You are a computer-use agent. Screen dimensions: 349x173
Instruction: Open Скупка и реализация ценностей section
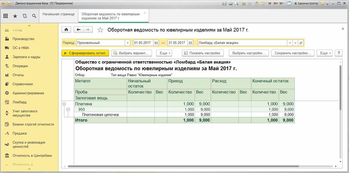click(x=29, y=145)
